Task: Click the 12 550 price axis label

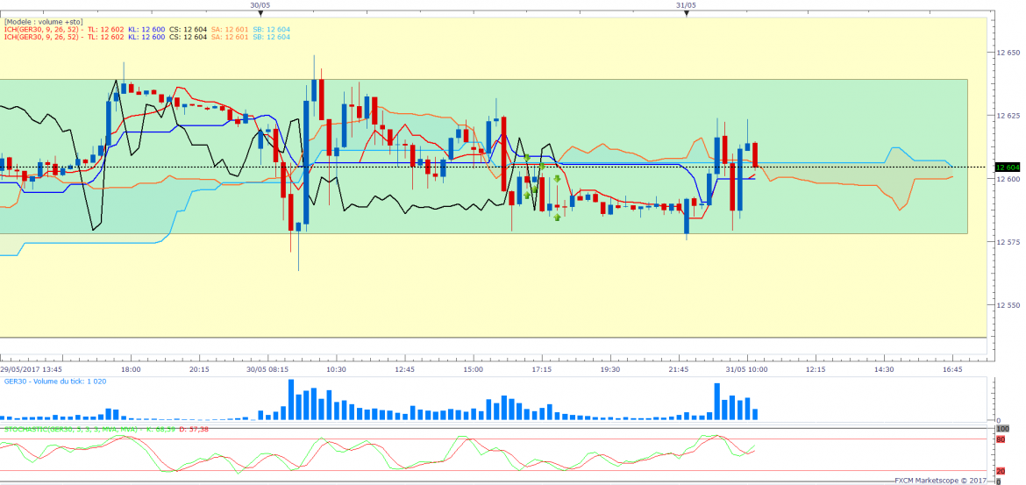Action: [1007, 305]
